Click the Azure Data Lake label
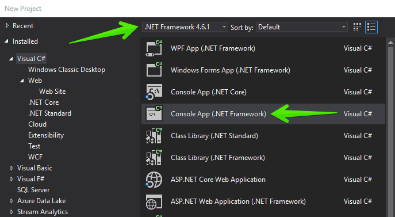Screen dimensions: 395x217 41,201
